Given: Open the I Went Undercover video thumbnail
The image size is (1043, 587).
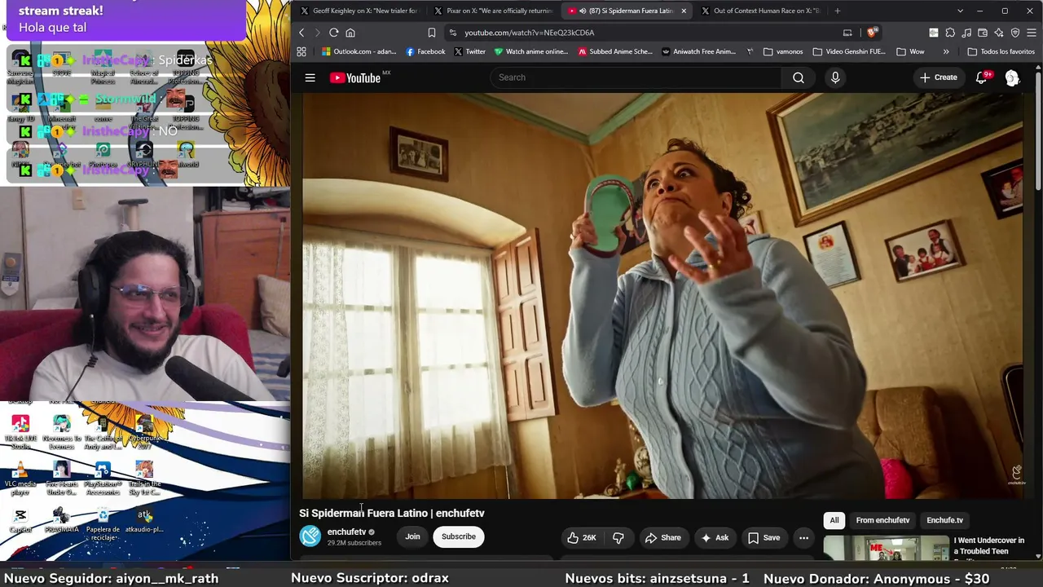Looking at the screenshot, I should [886, 547].
